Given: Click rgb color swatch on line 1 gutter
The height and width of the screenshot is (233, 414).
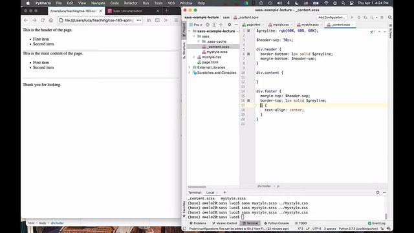Looking at the screenshot, I should (248, 31).
